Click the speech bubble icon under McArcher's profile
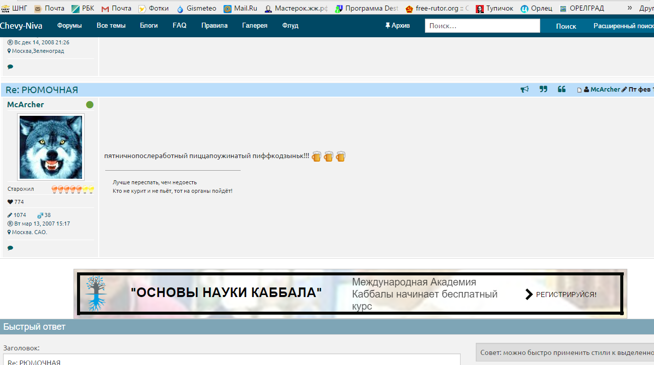654x365 pixels. (11, 248)
